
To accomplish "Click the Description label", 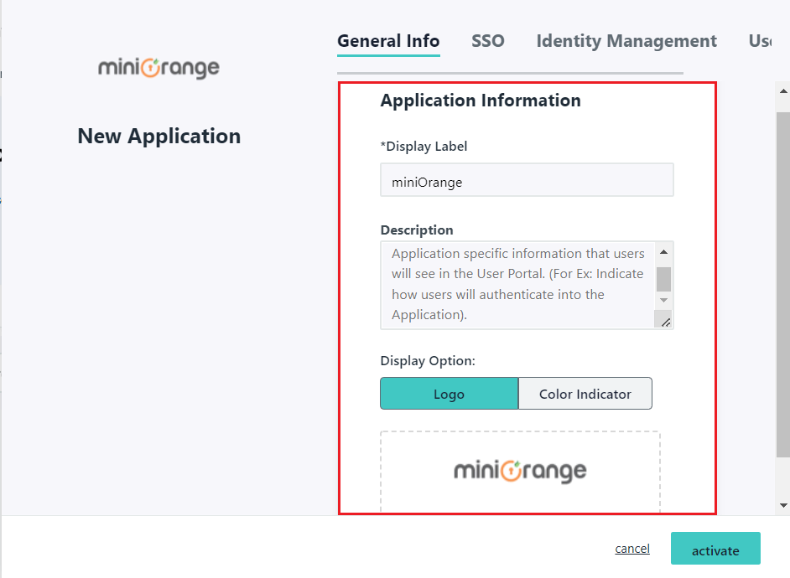I will click(417, 230).
